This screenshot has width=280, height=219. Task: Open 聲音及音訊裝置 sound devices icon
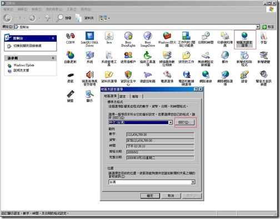[263, 78]
